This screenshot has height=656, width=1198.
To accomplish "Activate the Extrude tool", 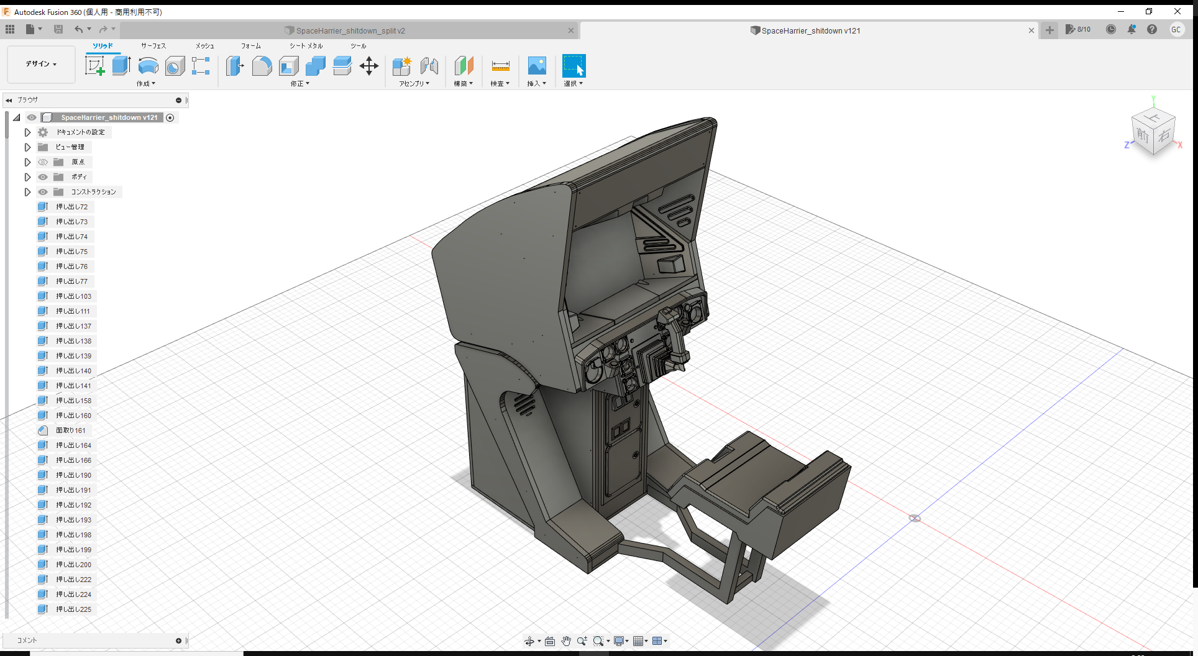I will [121, 65].
